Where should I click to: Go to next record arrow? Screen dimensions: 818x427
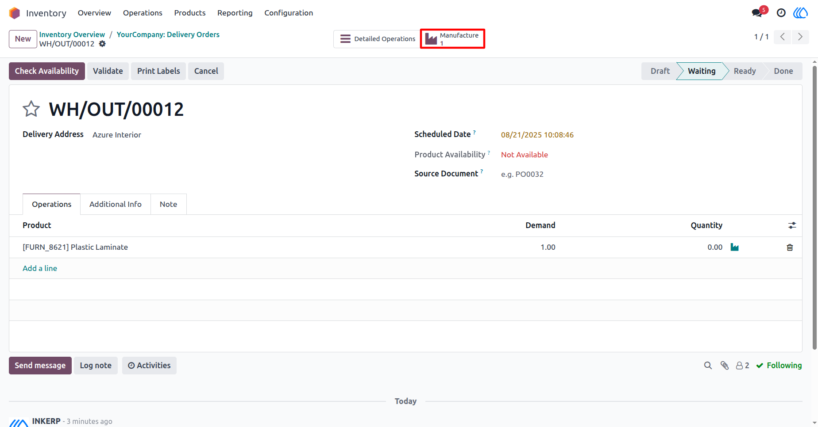tap(800, 37)
